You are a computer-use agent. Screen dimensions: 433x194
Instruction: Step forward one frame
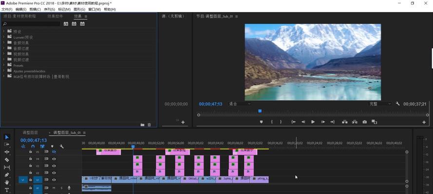click(x=323, y=122)
